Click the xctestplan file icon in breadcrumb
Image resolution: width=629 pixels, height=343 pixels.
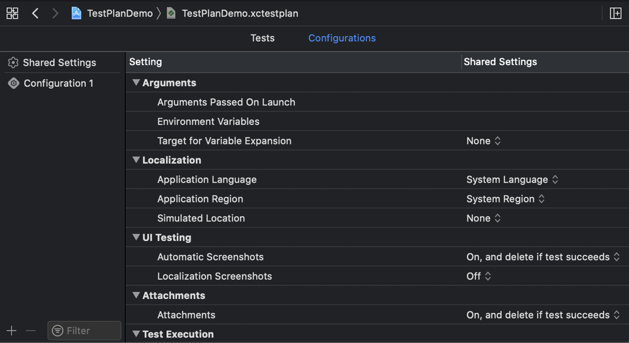coord(172,13)
